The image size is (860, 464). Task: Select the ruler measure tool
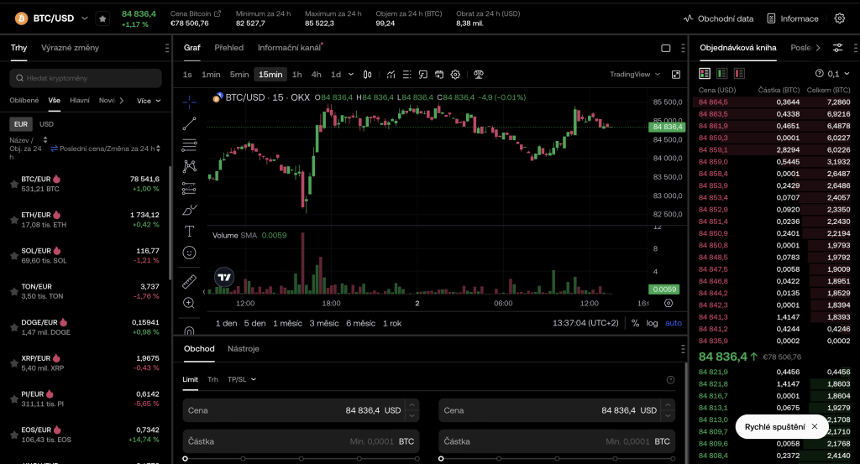(189, 282)
